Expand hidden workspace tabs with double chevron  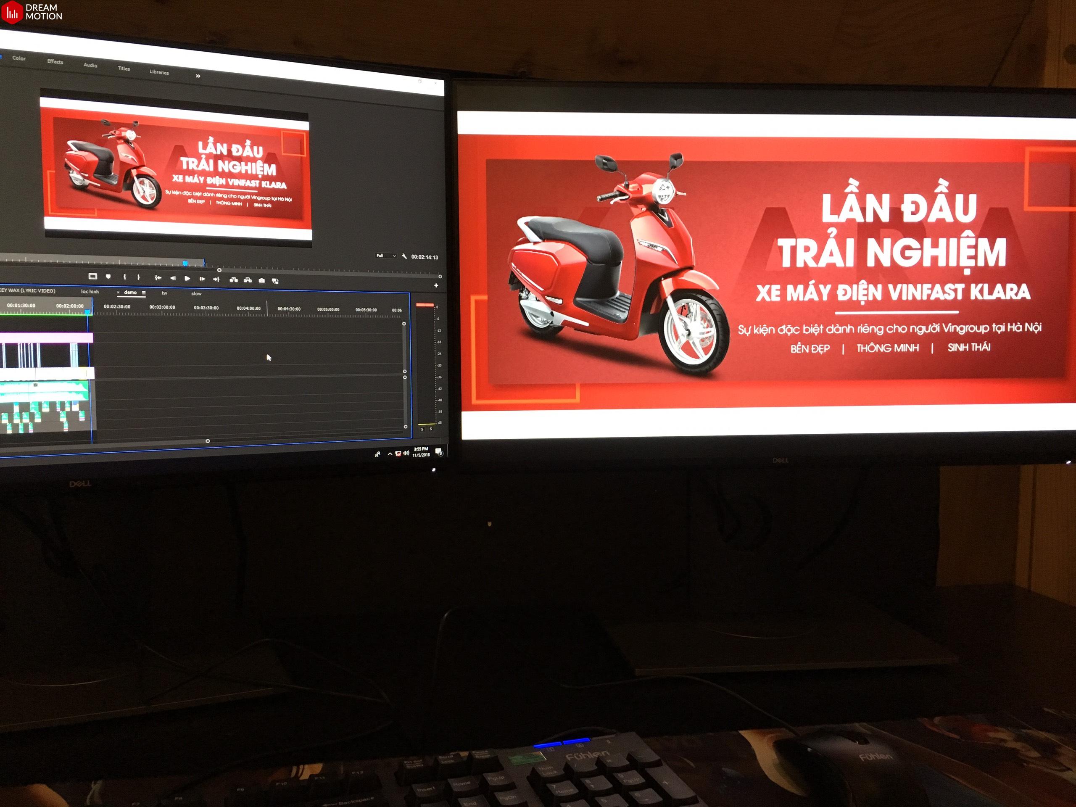(198, 76)
